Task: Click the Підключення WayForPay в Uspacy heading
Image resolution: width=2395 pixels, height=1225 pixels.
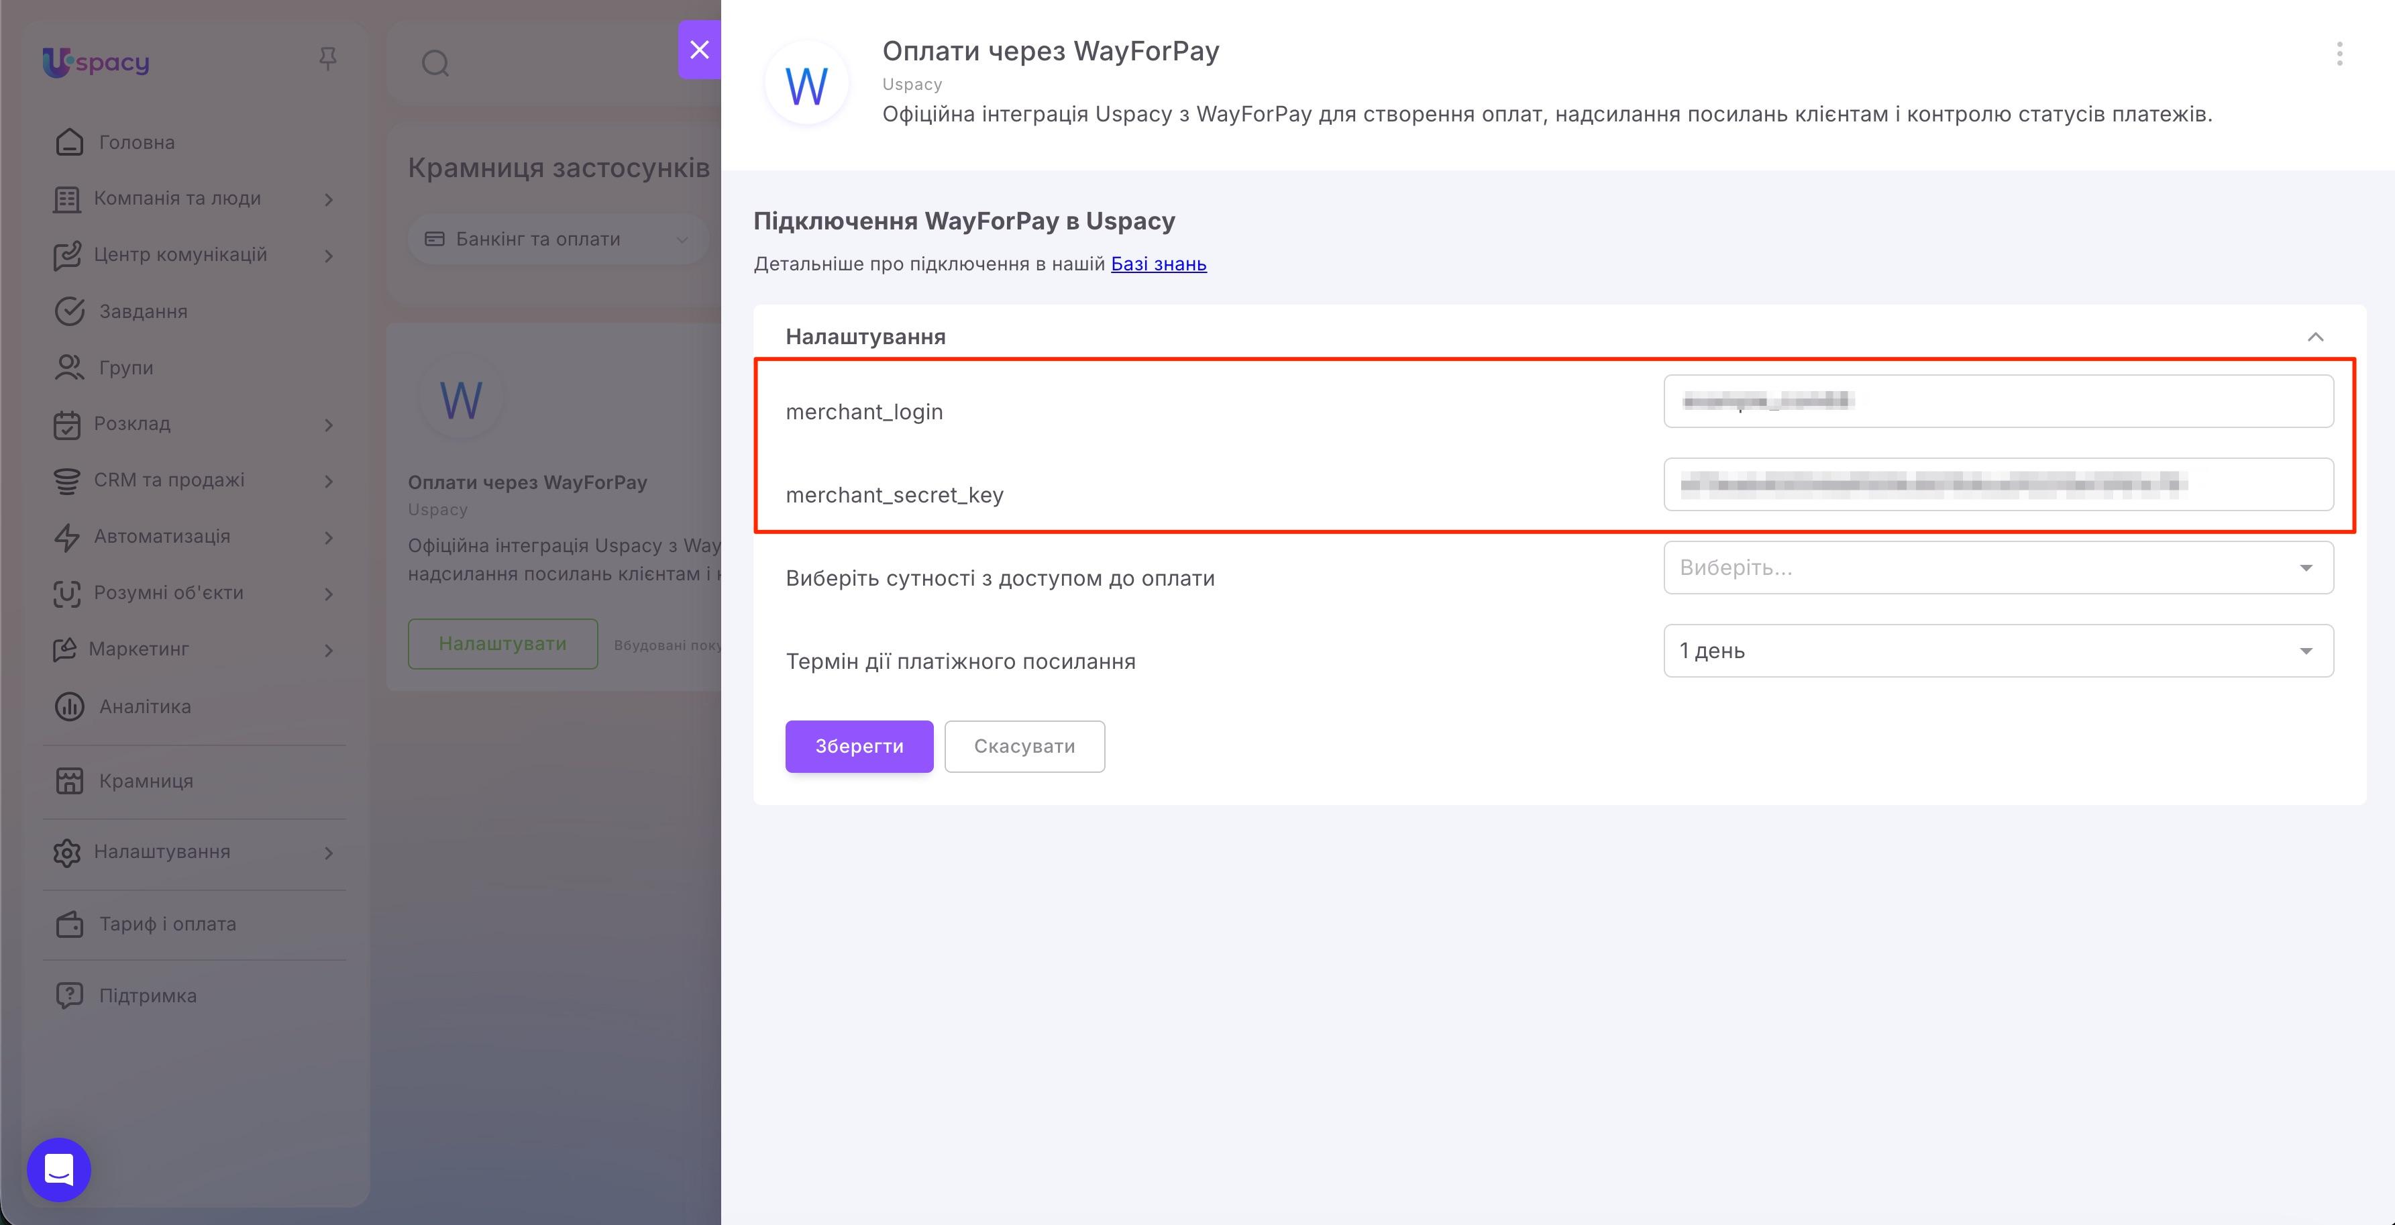Action: pos(964,221)
